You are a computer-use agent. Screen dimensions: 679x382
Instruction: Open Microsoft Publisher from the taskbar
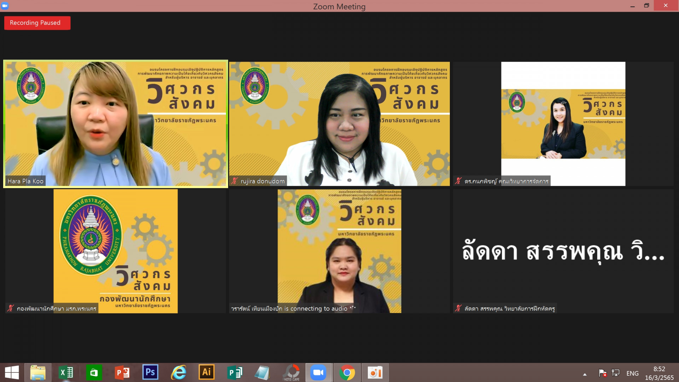(x=234, y=372)
